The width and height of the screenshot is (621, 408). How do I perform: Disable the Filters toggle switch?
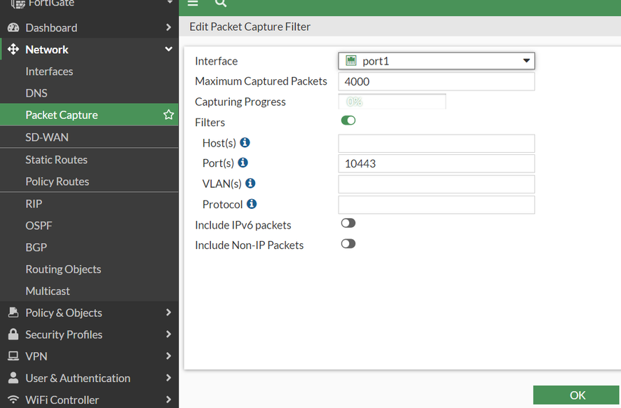tap(348, 121)
